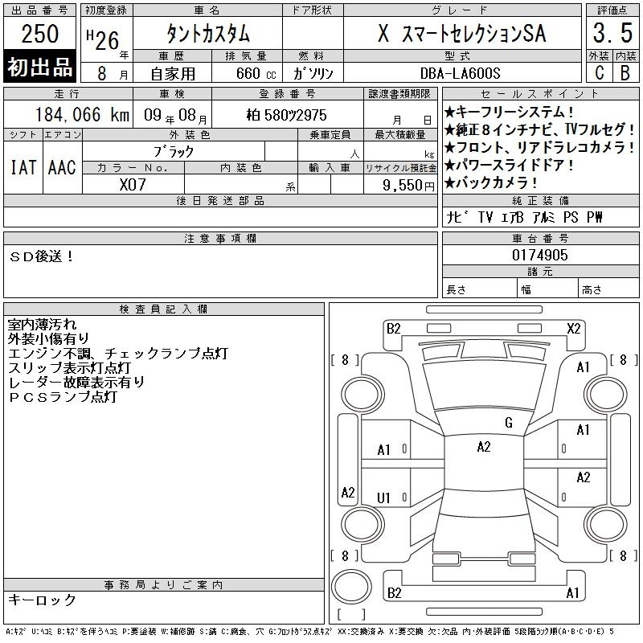
Task: Select exterior grade "C" under 外装
Action: (600, 72)
